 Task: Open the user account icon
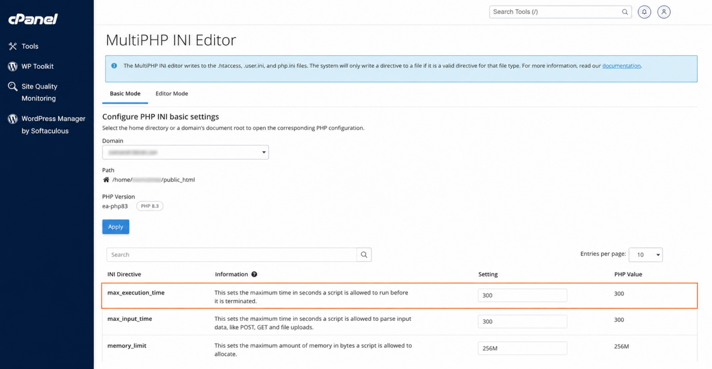point(664,12)
